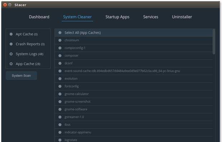Click the gstreamer-1.0 entry text
222x142 pixels.
click(x=74, y=117)
